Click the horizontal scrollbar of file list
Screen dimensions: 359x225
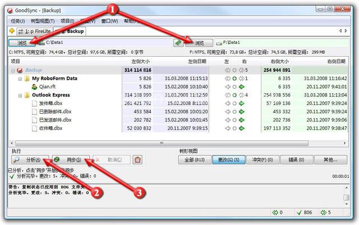[162, 143]
